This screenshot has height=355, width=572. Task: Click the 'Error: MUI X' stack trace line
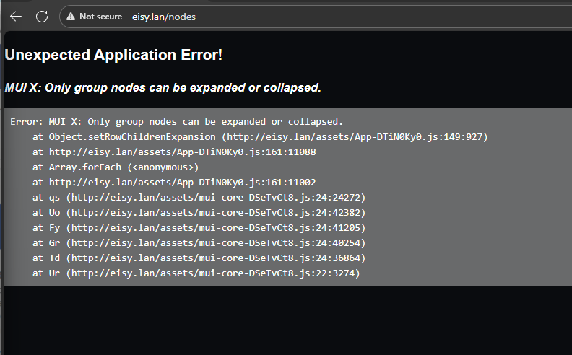click(176, 122)
